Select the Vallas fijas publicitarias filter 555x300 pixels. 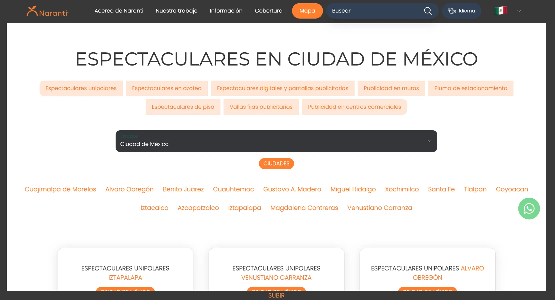pyautogui.click(x=261, y=107)
